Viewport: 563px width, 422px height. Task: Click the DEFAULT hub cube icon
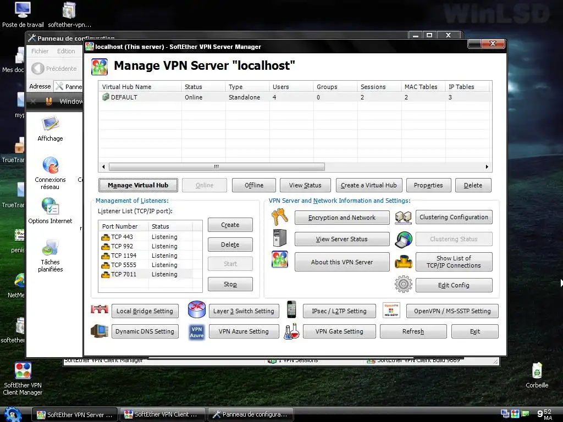coord(106,97)
